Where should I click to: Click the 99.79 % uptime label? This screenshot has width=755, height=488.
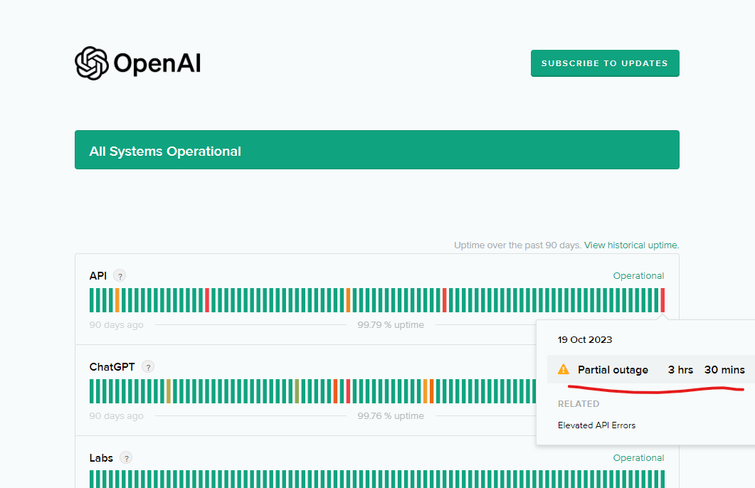[391, 325]
